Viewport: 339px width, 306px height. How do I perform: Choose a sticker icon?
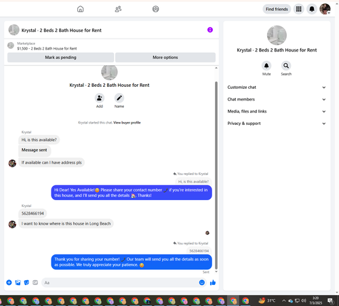point(26,282)
